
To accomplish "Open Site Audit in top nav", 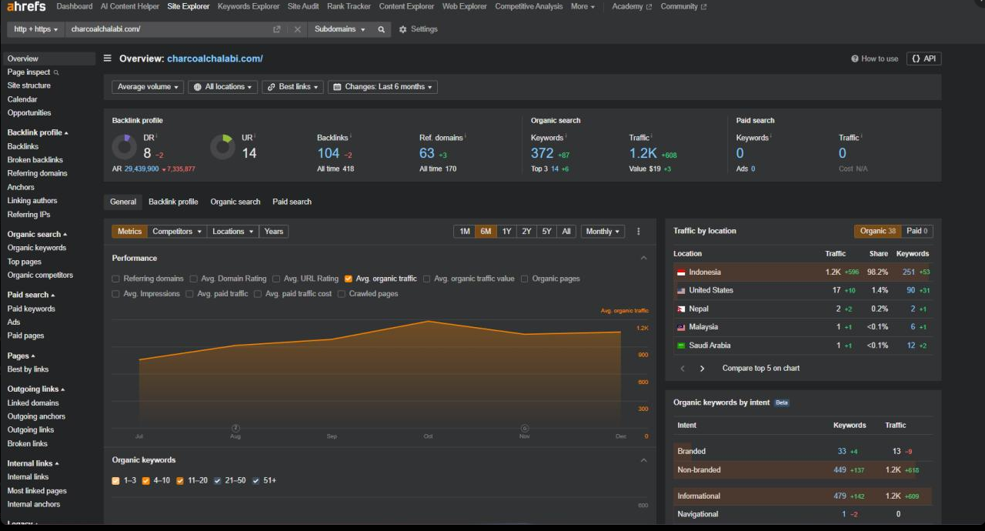I will (x=303, y=6).
